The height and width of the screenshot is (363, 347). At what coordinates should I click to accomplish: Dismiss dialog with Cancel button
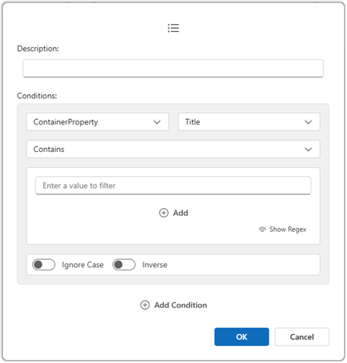coord(302,337)
